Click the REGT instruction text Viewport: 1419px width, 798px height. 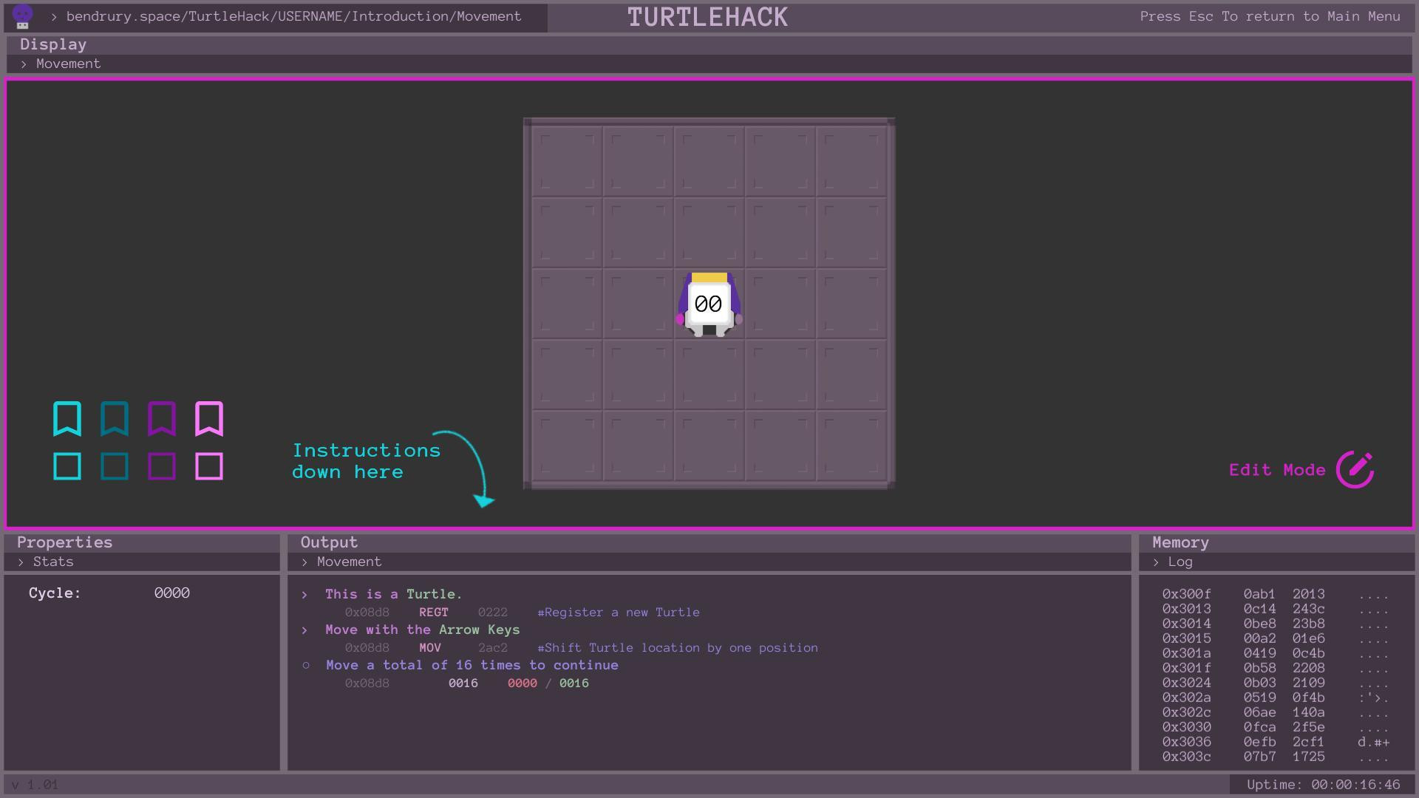coord(434,612)
